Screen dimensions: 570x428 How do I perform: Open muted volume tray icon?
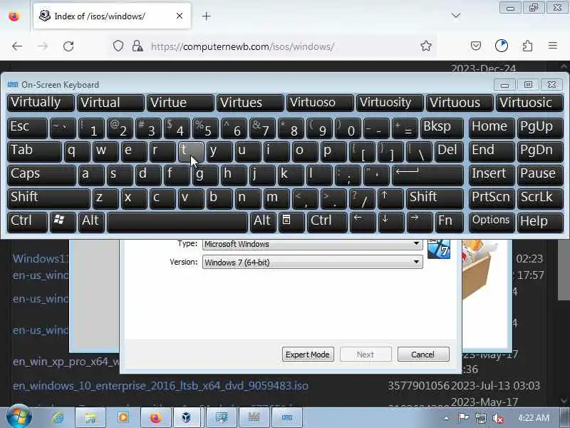(498, 418)
